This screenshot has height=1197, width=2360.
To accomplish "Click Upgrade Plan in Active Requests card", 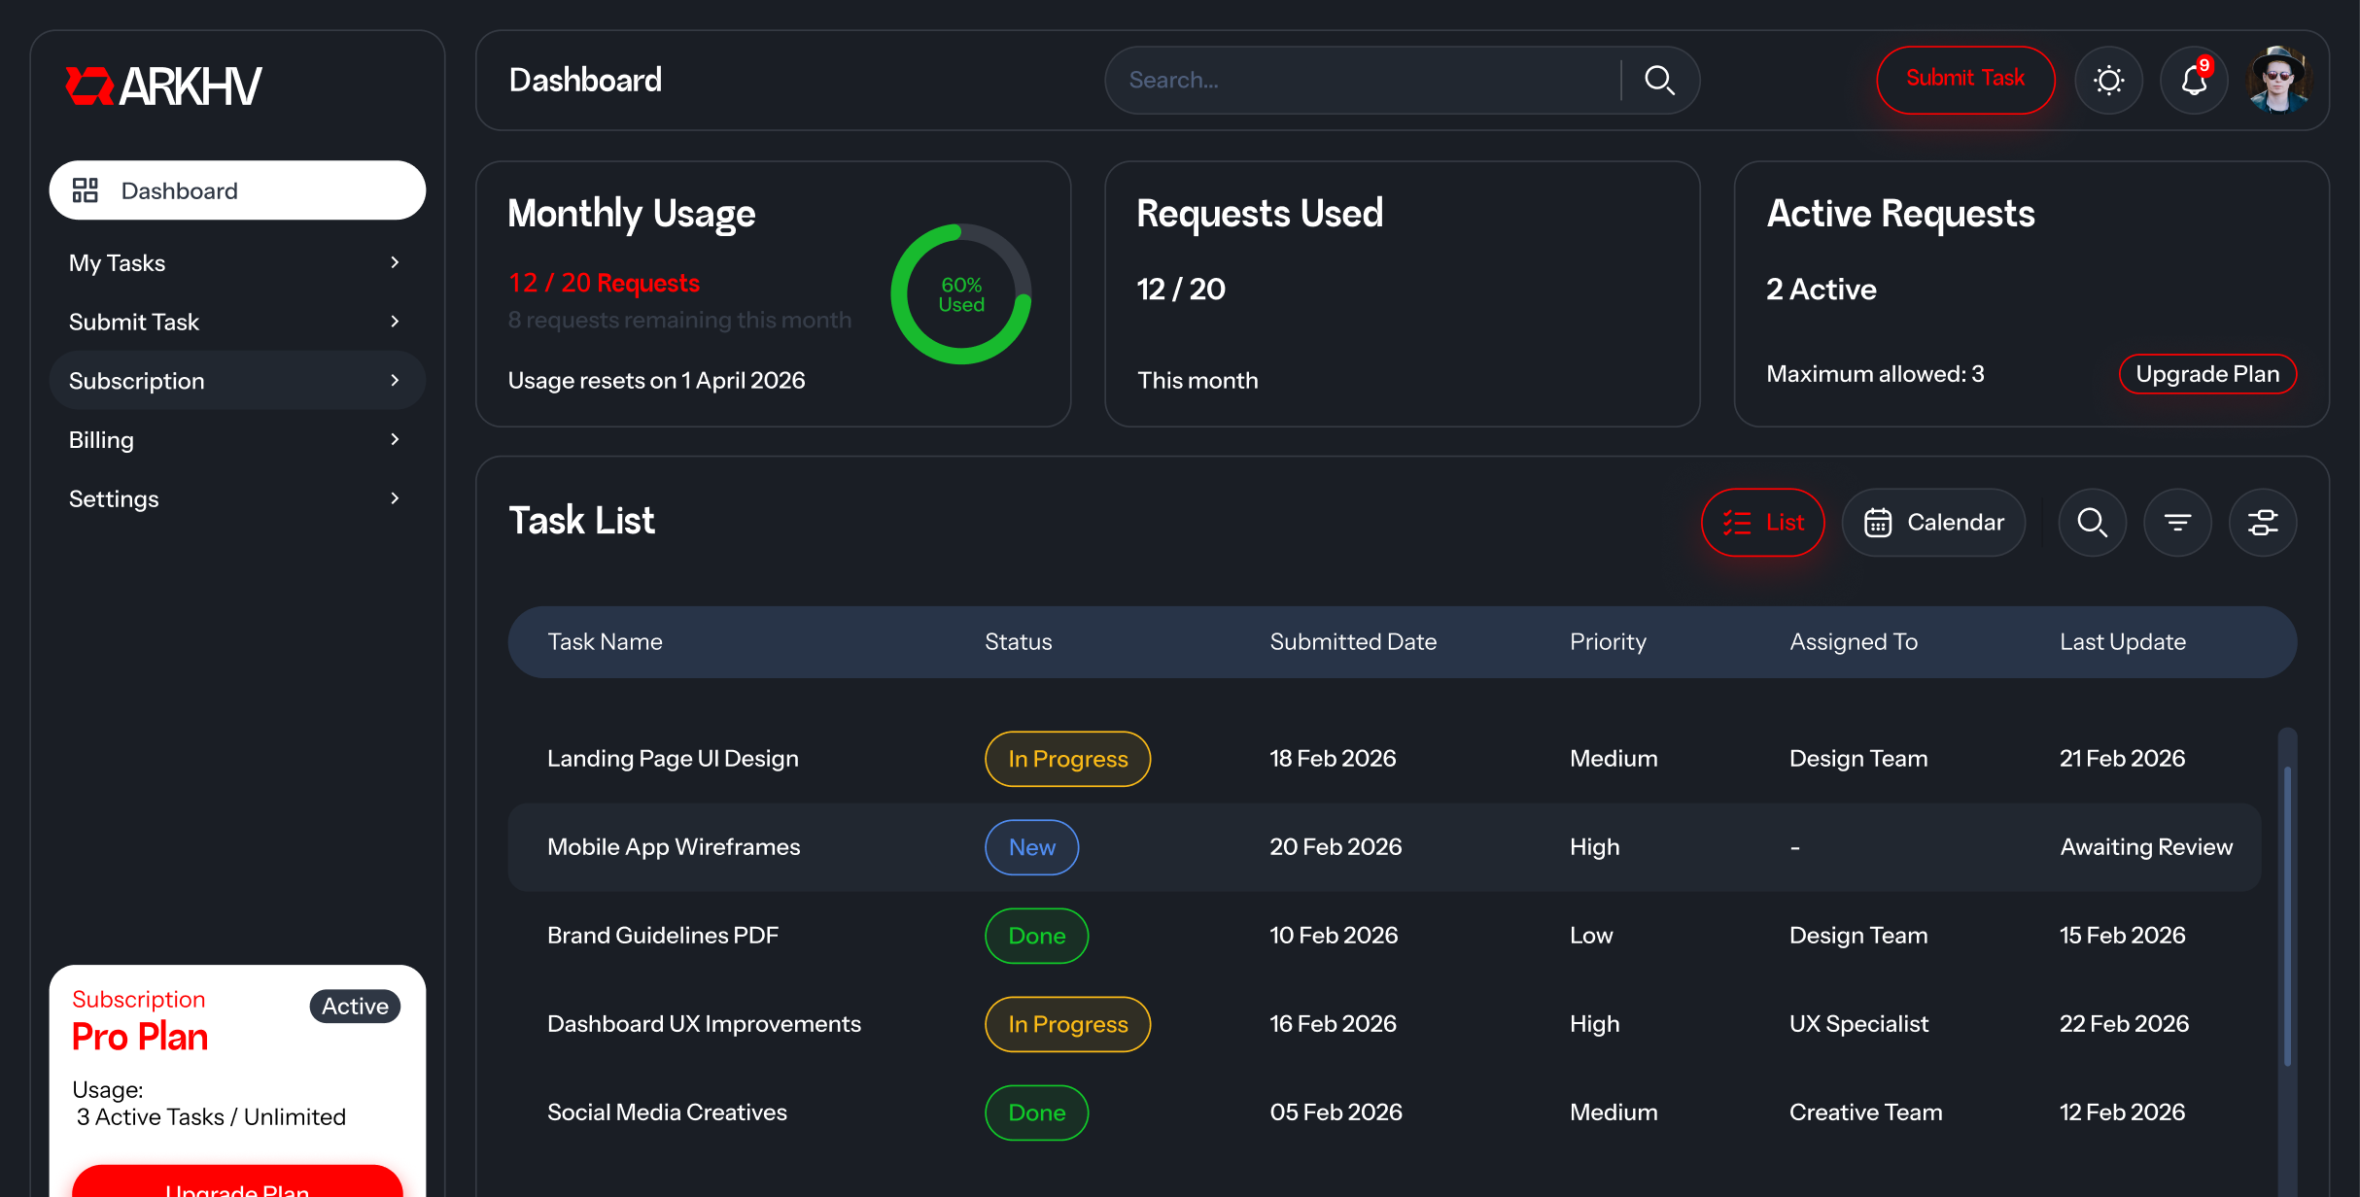I will [x=2207, y=374].
